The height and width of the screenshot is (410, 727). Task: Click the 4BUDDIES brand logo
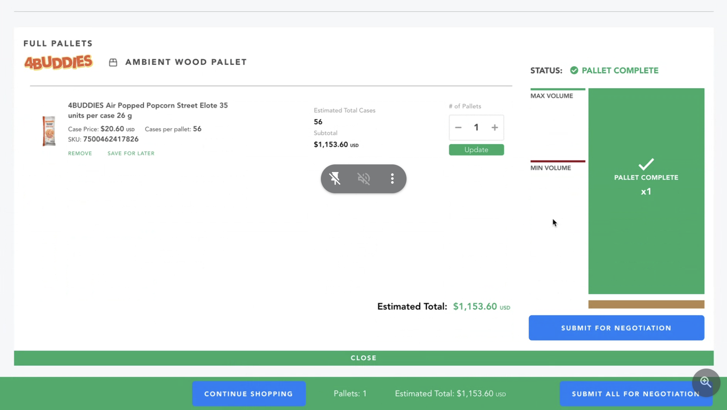tap(58, 62)
